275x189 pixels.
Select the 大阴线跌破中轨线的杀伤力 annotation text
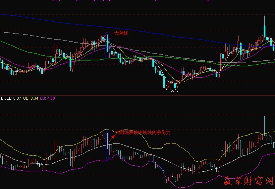[143, 132]
